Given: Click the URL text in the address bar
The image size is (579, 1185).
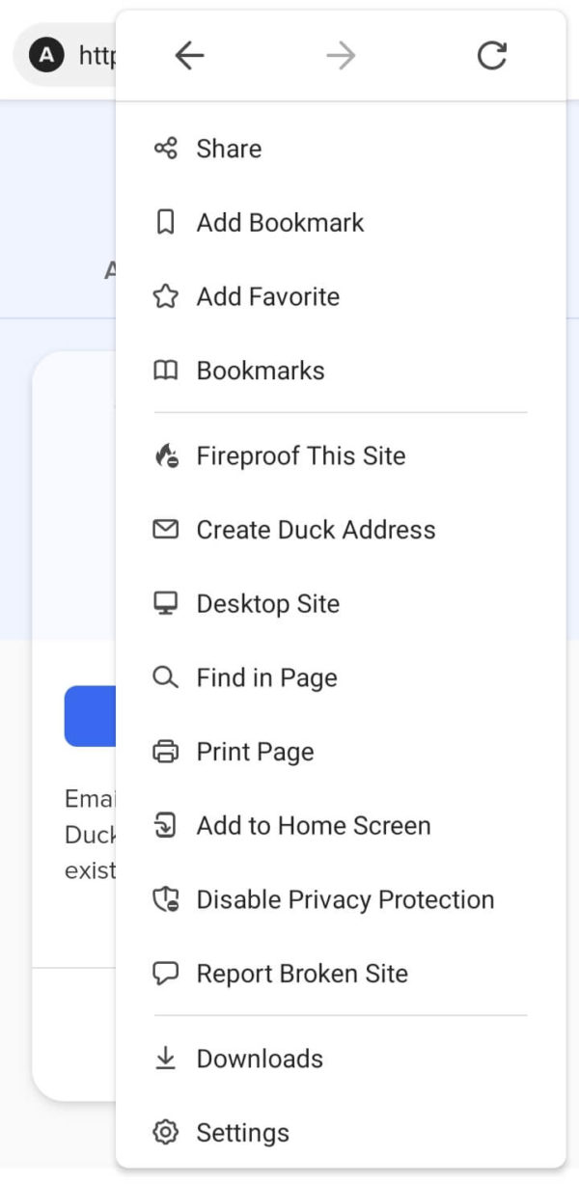Looking at the screenshot, I should tap(99, 55).
